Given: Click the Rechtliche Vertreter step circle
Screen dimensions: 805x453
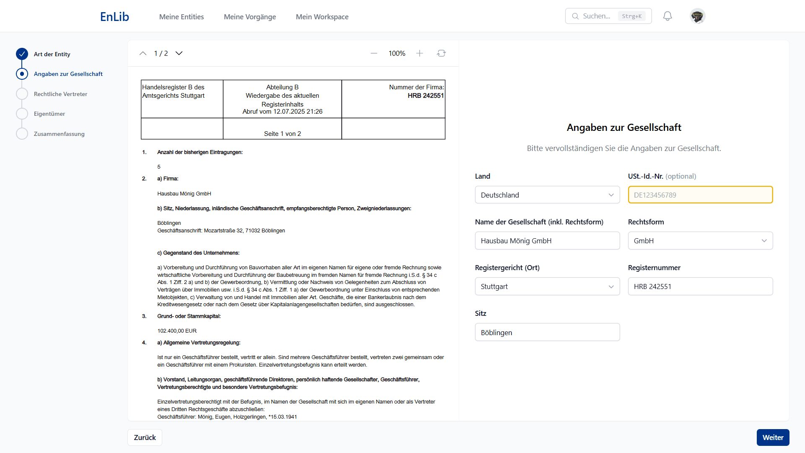Looking at the screenshot, I should point(22,94).
